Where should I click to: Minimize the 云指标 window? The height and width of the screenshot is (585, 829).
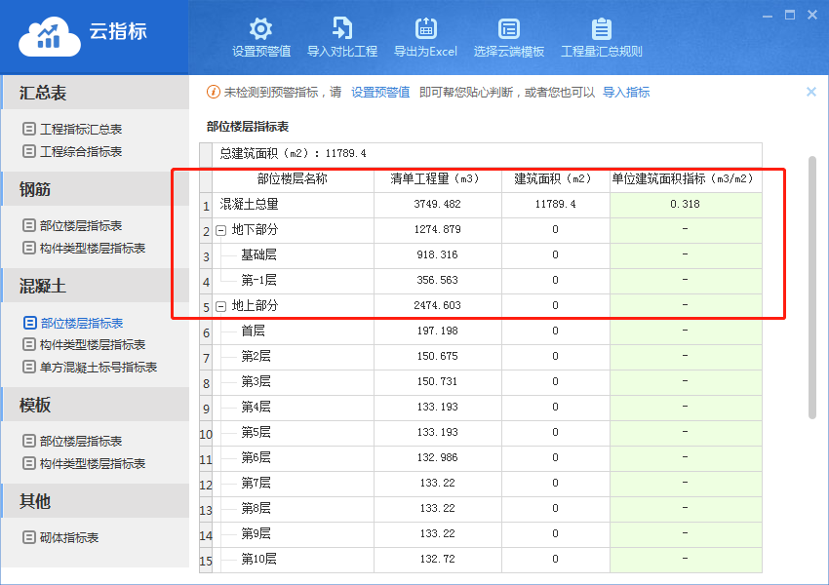tap(768, 16)
